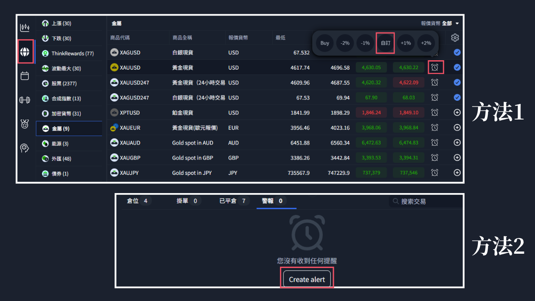Viewport: 535px width, 301px height.
Task: Select 股票 (2377) category
Action: tap(69, 83)
